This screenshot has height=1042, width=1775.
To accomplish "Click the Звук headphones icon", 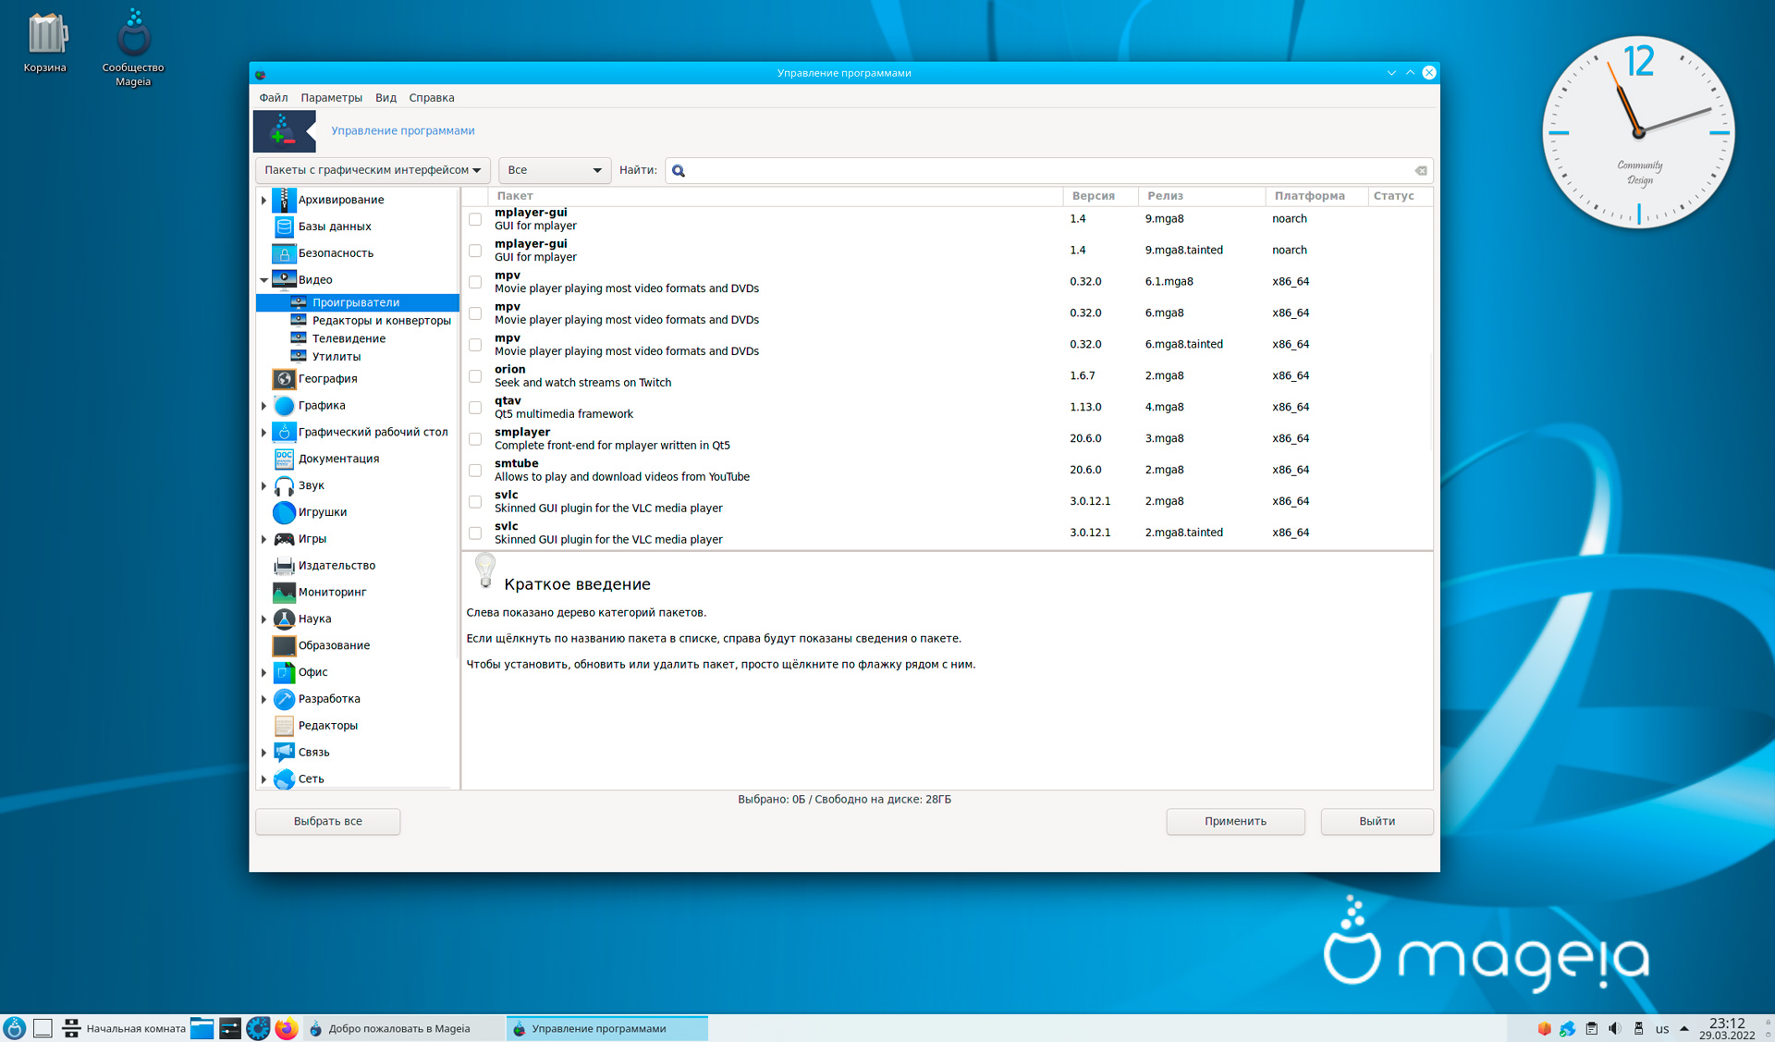I will pyautogui.click(x=284, y=485).
